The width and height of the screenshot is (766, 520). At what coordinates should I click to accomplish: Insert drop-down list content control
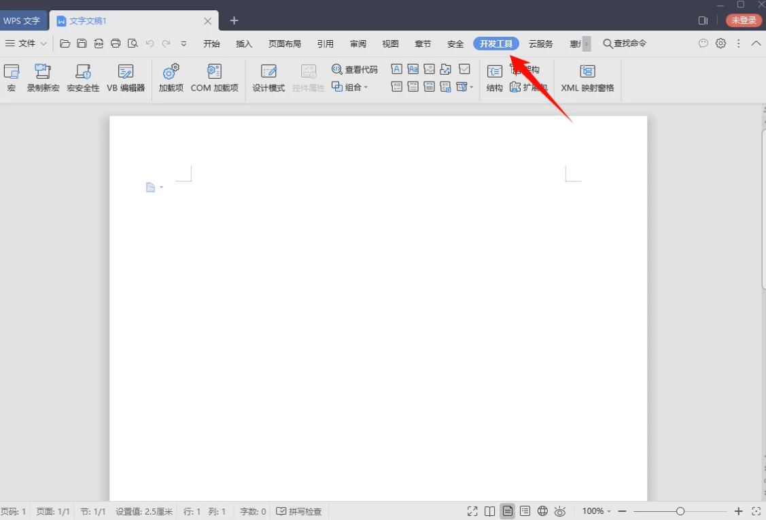click(x=413, y=87)
